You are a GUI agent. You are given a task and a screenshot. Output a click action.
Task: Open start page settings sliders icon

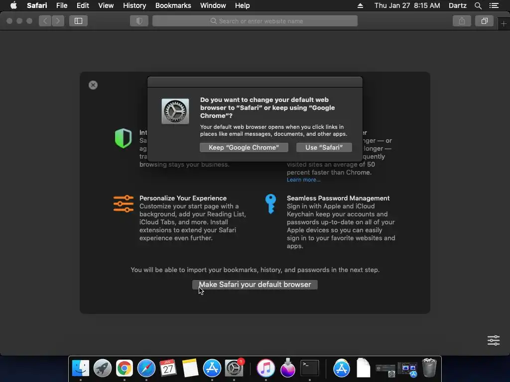tap(494, 340)
